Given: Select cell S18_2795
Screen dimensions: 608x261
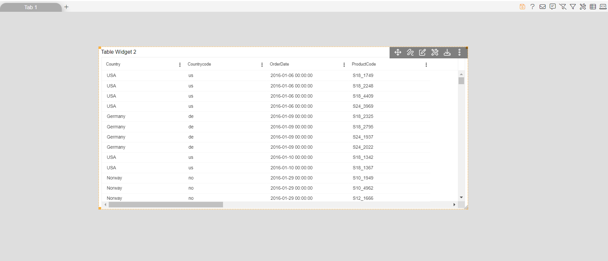Looking at the screenshot, I should coord(363,127).
